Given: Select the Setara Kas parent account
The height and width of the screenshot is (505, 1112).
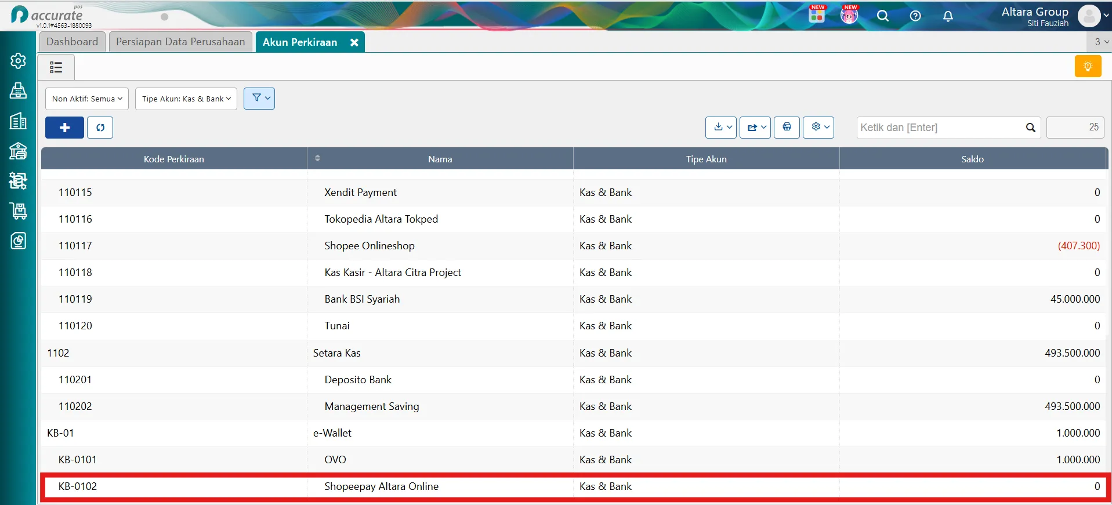Looking at the screenshot, I should [x=574, y=353].
